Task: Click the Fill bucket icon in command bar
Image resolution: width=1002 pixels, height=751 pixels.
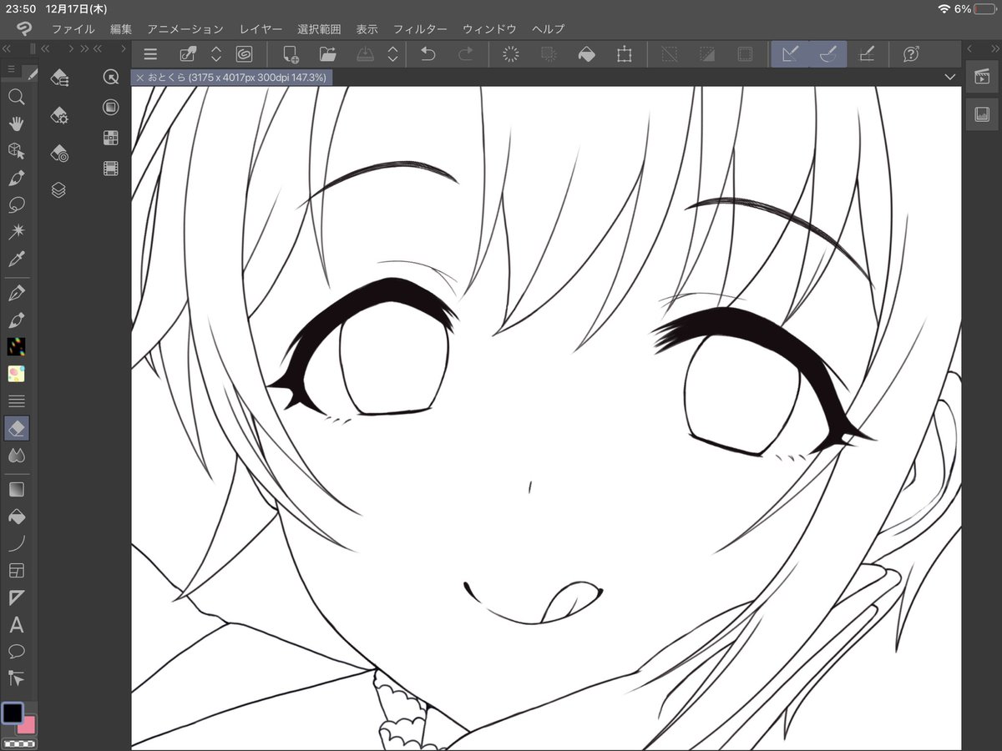Action: click(x=587, y=55)
